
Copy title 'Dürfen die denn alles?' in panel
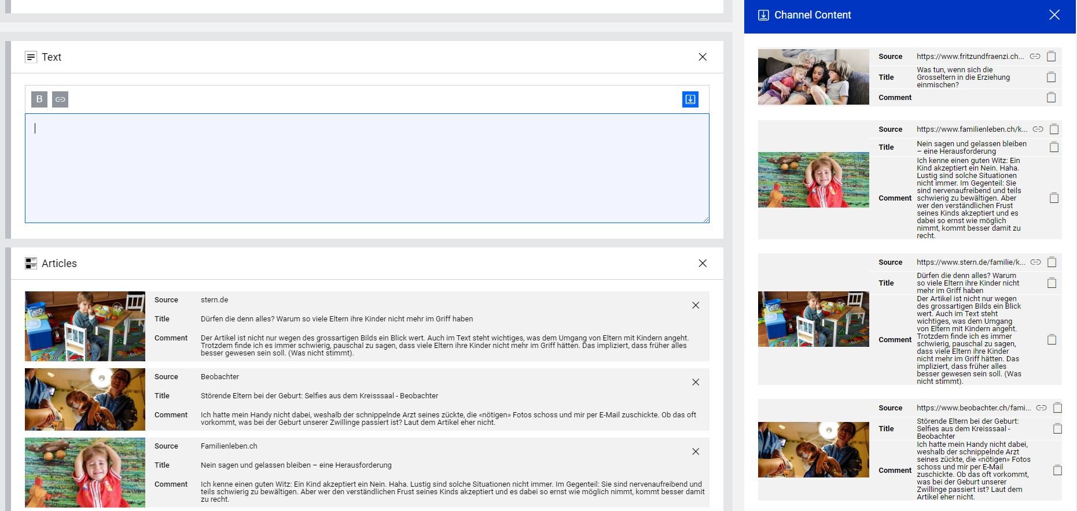(x=1052, y=283)
